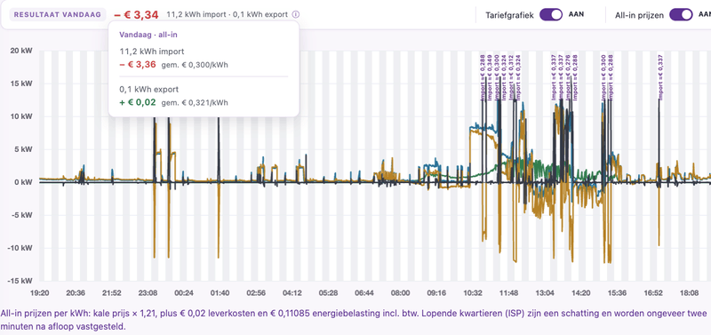Click the 06:44 time axis label
711x335 pixels.
(x=364, y=293)
